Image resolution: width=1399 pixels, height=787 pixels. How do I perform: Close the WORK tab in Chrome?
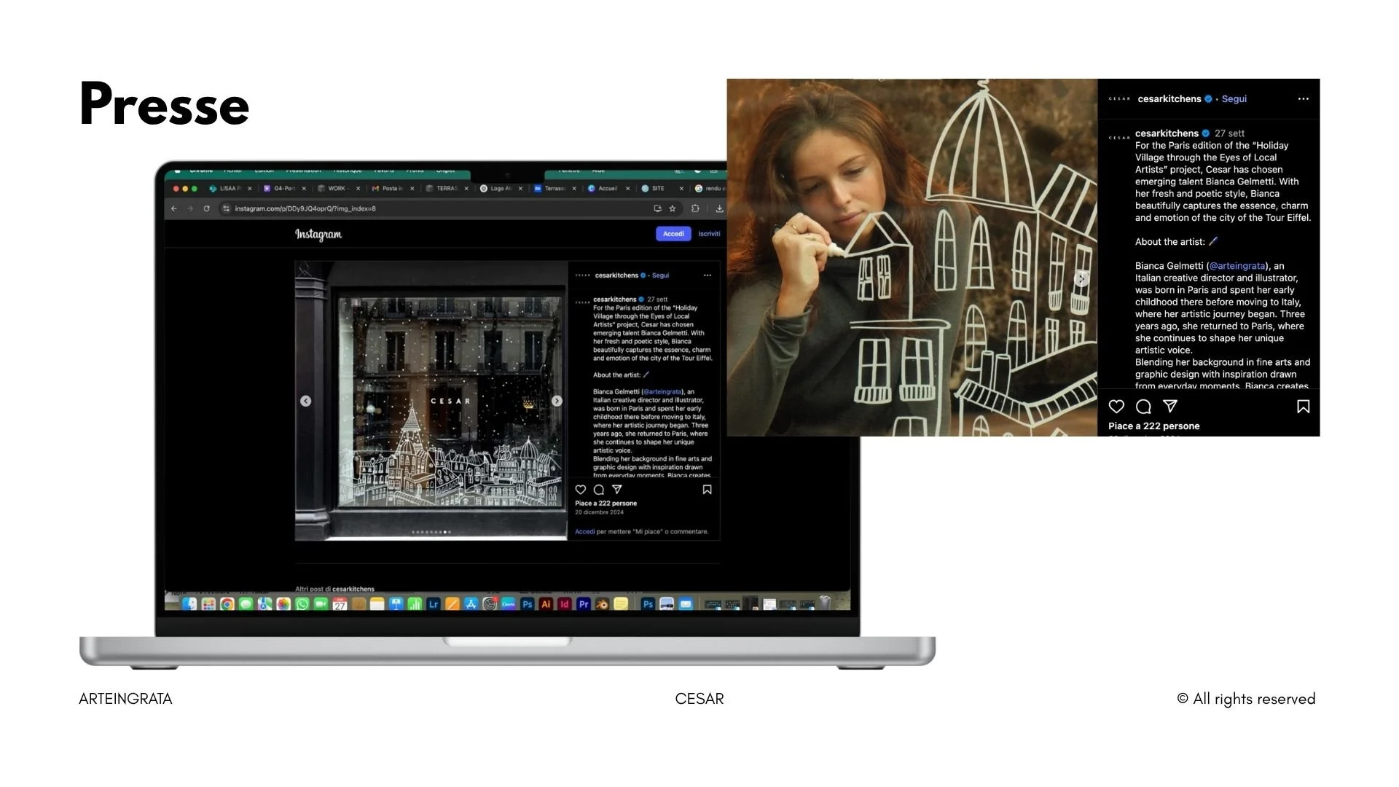358,188
